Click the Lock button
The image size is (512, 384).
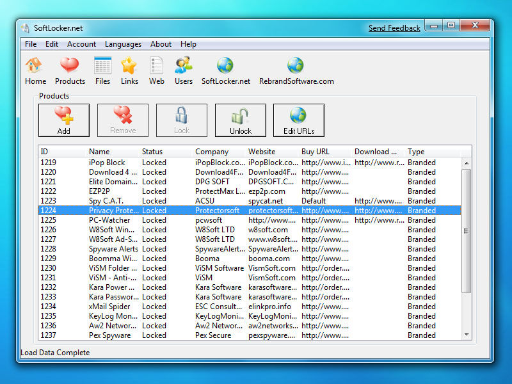coord(182,120)
